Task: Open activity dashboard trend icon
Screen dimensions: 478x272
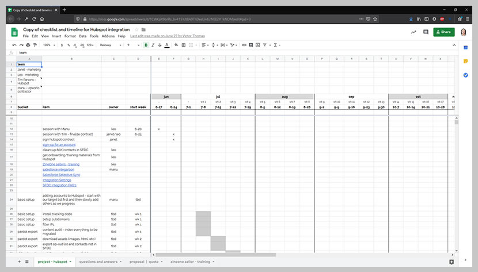Action: [413, 32]
